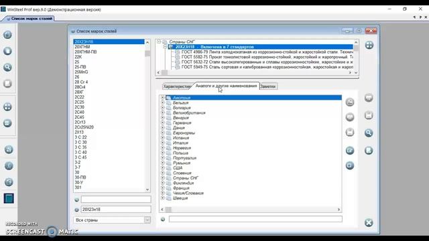The image size is (429, 241).
Task: Click the round X icon at dialog bottom-right
Action: pos(369,223)
